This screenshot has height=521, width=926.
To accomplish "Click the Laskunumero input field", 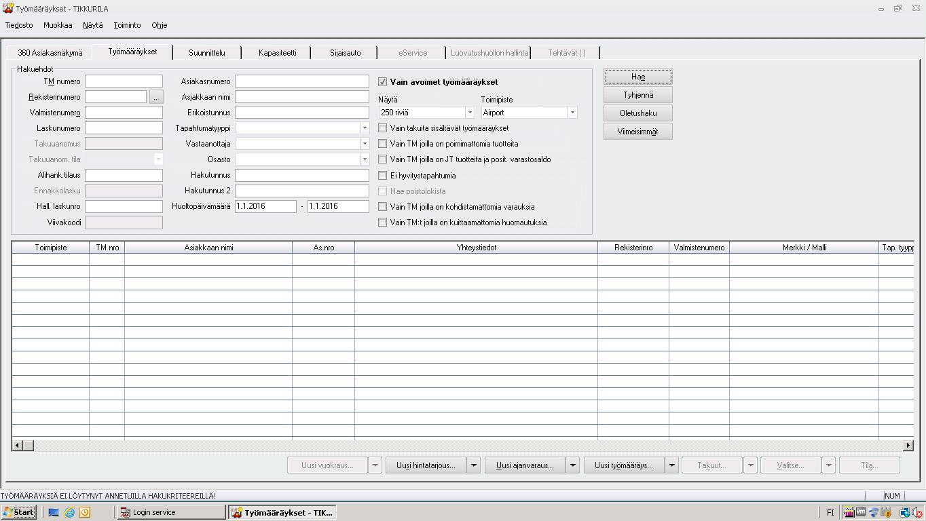I will 124,128.
